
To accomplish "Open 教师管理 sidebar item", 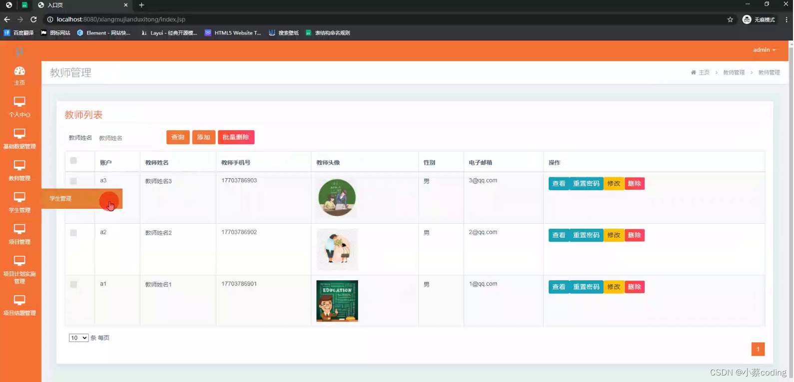I will tap(19, 171).
